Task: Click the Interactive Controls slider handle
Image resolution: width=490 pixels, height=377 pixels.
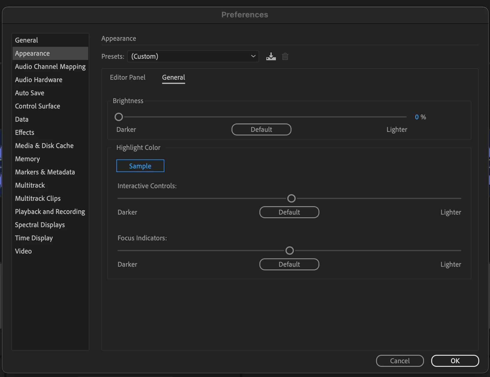Action: [x=291, y=198]
